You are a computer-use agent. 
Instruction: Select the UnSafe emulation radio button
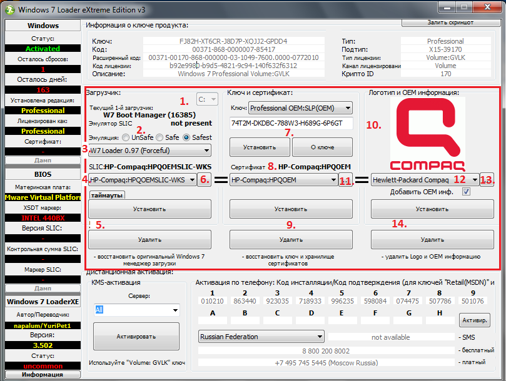[x=126, y=137]
